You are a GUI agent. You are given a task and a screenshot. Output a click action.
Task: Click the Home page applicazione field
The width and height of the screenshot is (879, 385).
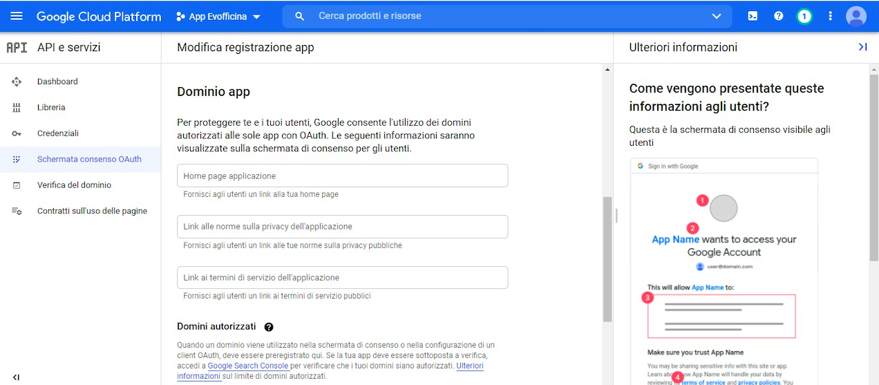click(x=342, y=176)
